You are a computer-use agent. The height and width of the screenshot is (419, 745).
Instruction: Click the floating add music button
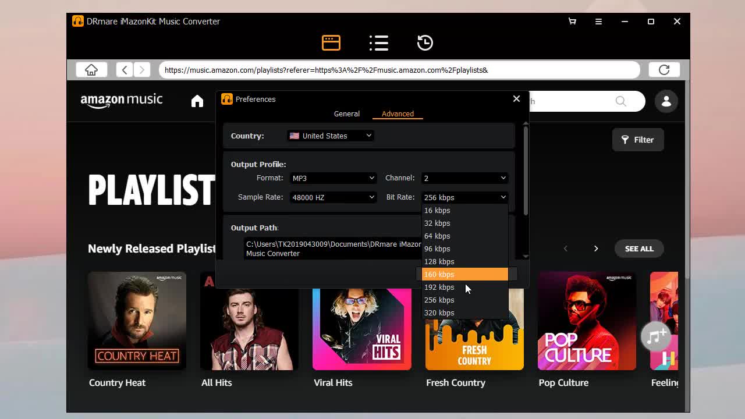656,336
